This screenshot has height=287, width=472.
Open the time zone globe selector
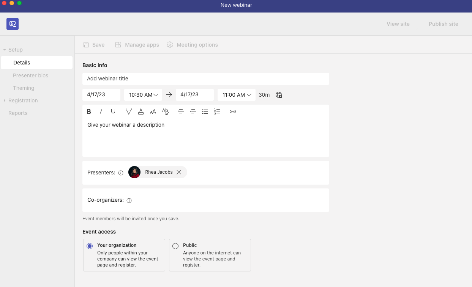coord(279,95)
